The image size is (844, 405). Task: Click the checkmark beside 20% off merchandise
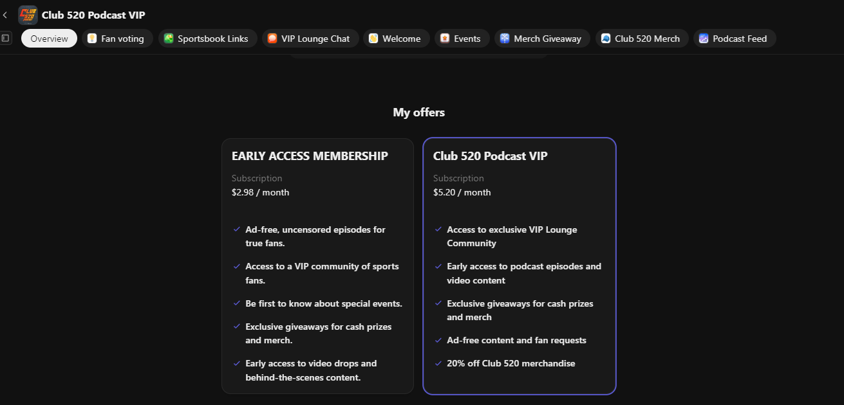438,363
